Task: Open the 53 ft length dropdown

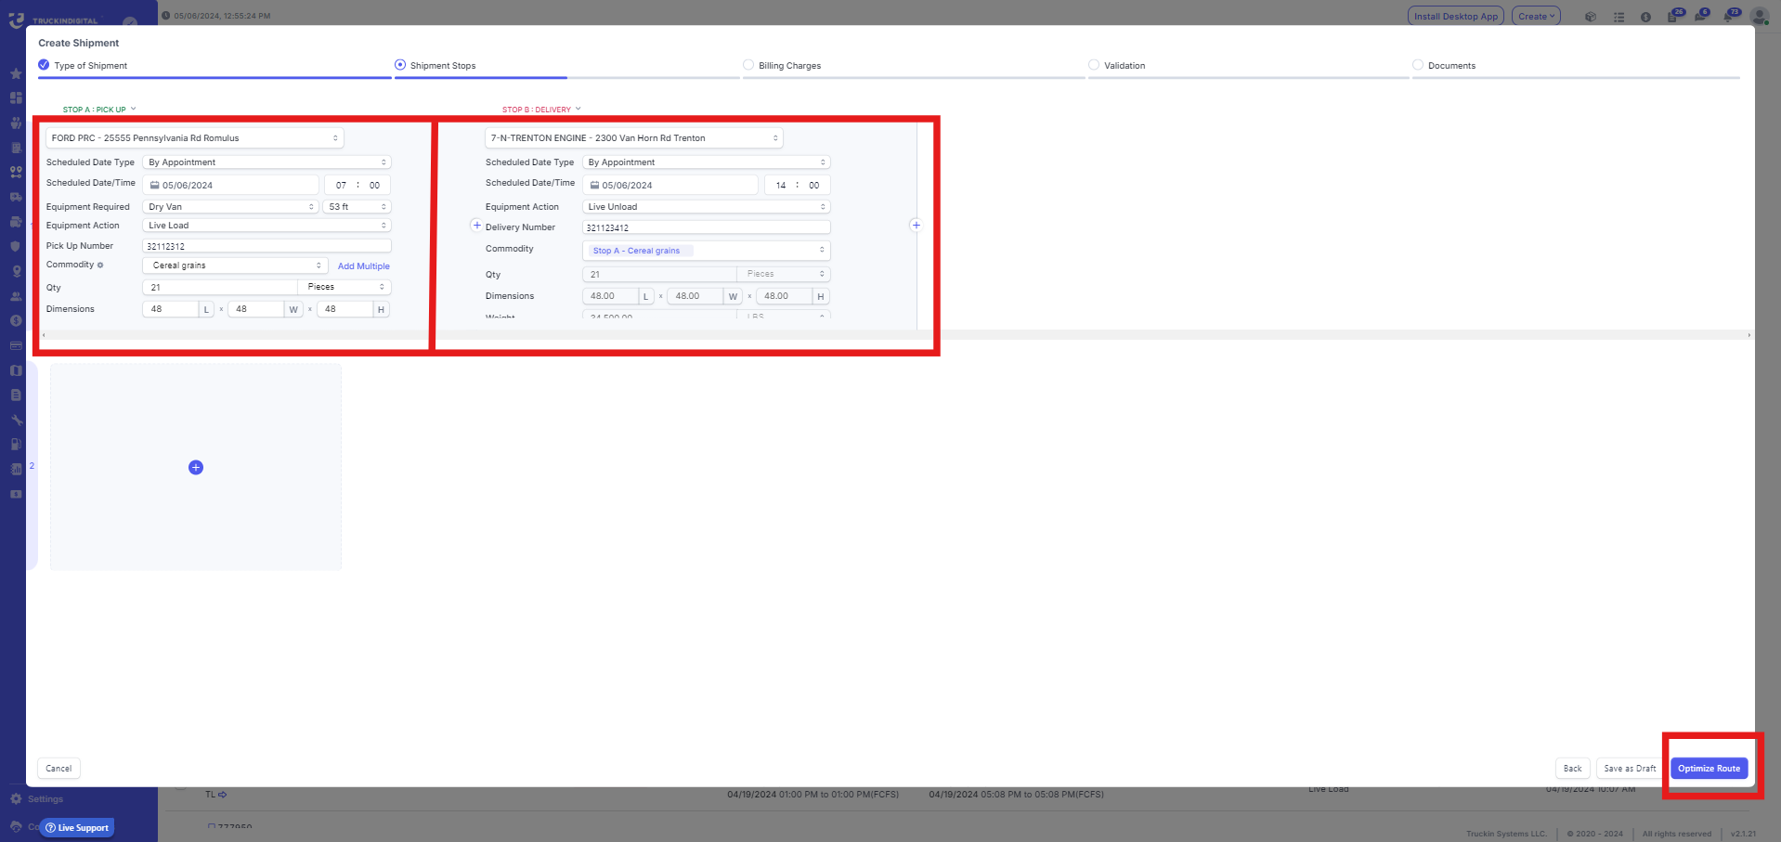Action: (357, 207)
